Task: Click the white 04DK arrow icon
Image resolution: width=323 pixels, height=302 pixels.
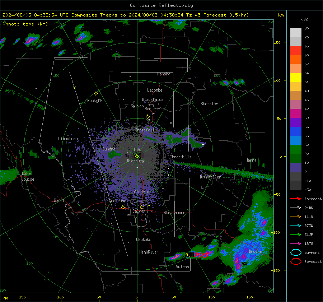Action: pyautogui.click(x=296, y=208)
